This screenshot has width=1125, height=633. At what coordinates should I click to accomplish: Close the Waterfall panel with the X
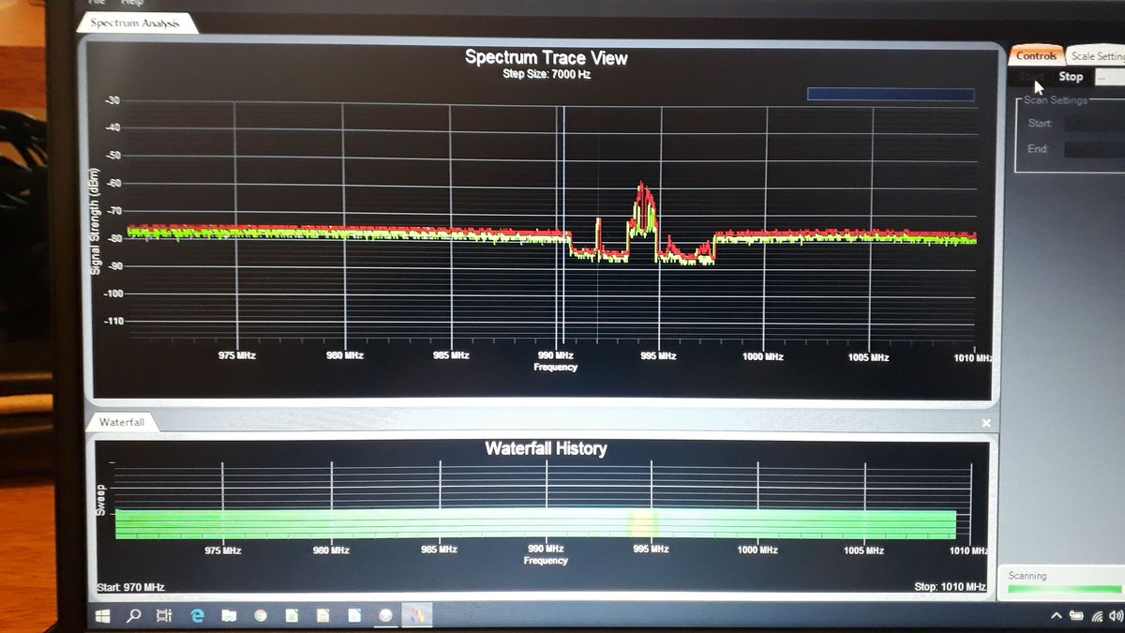tap(986, 424)
